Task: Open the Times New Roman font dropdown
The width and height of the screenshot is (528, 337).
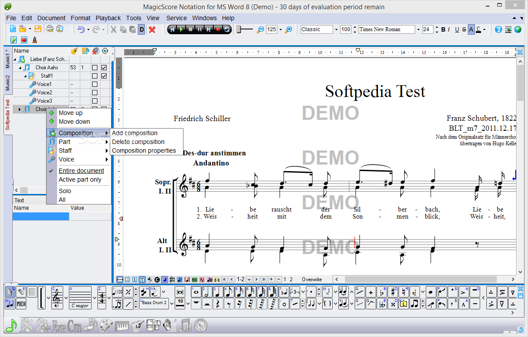Action: click(418, 29)
